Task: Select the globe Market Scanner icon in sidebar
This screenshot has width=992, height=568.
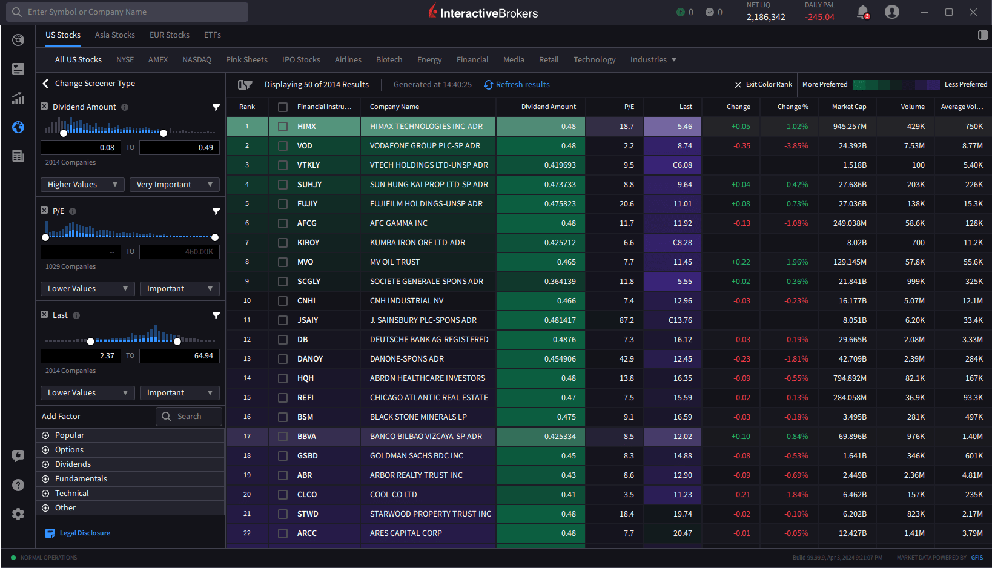Action: tap(18, 128)
